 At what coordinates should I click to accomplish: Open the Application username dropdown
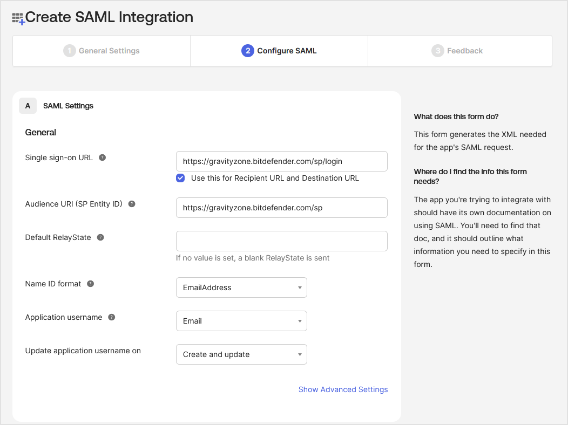click(x=242, y=321)
